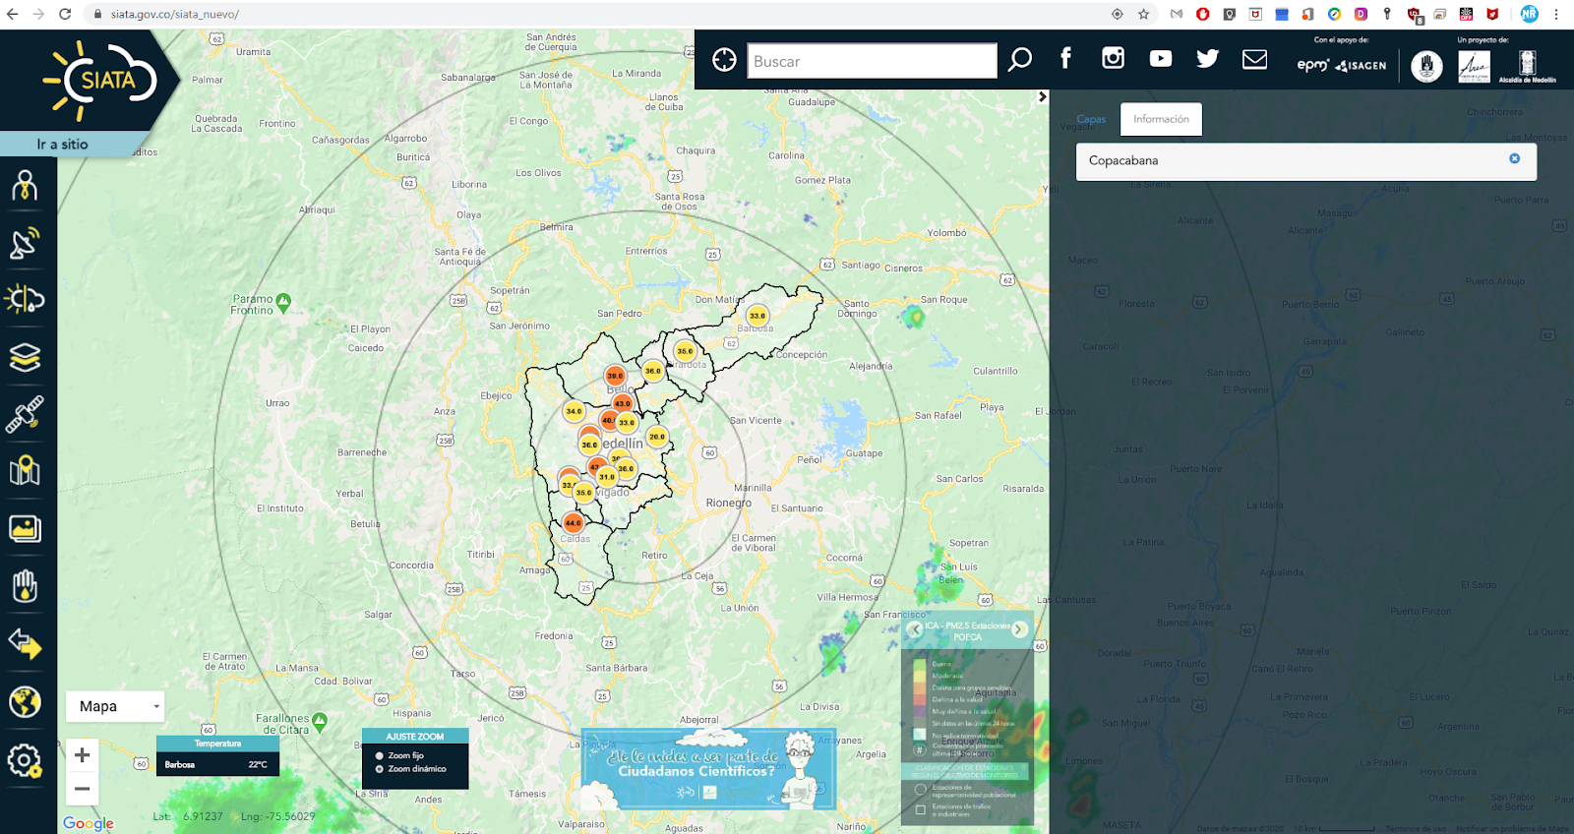Check Estaciones de tráfico o industriales box
This screenshot has width=1574, height=834.
tap(921, 809)
